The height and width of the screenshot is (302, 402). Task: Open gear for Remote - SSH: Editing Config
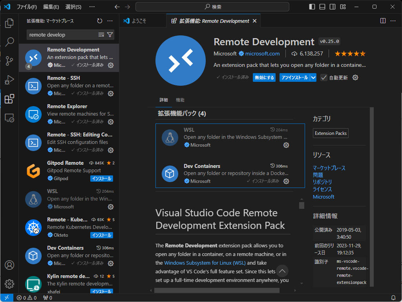pyautogui.click(x=111, y=150)
